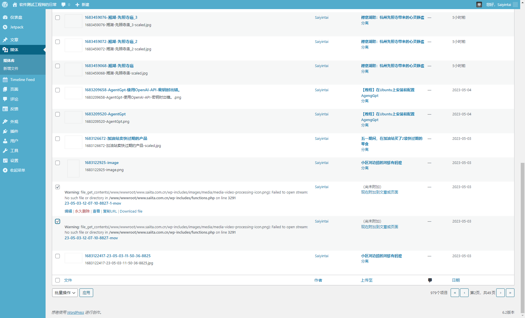Screen dimensions: 525x318
Task: Check the 1683209520-AgentGpt row checkbox
Action: [58, 114]
